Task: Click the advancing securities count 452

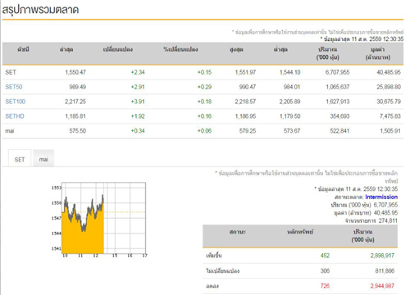Action: [x=325, y=256]
